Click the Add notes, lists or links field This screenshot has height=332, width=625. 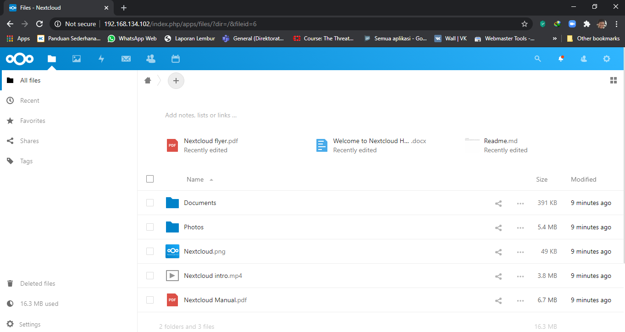201,115
